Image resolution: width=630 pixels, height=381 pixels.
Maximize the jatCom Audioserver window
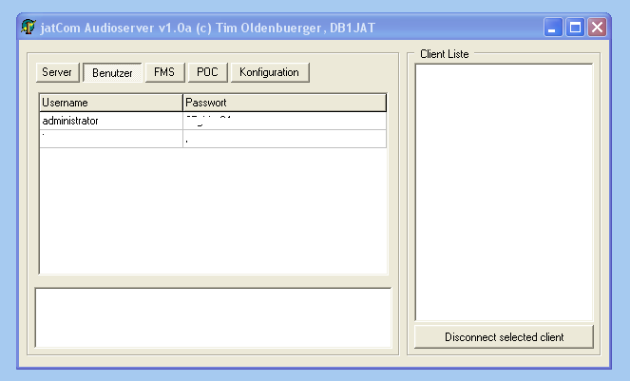pos(576,28)
